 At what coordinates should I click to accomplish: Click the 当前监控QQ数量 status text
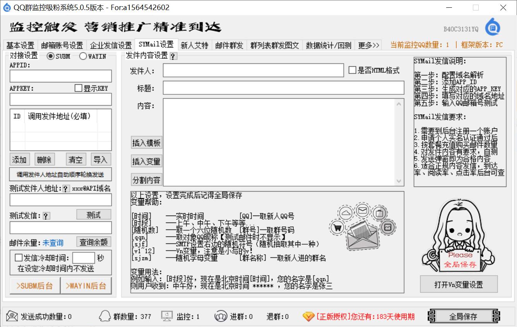420,45
